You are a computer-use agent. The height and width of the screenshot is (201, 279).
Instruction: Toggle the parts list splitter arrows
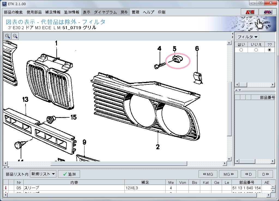pos(7,167)
